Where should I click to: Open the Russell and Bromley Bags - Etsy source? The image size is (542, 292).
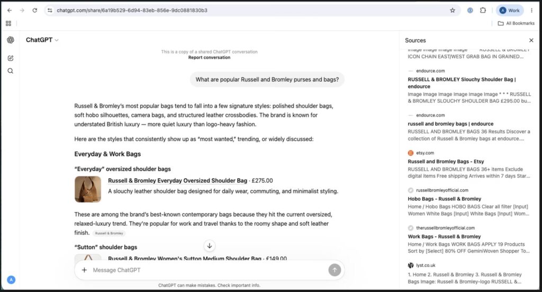click(469, 165)
